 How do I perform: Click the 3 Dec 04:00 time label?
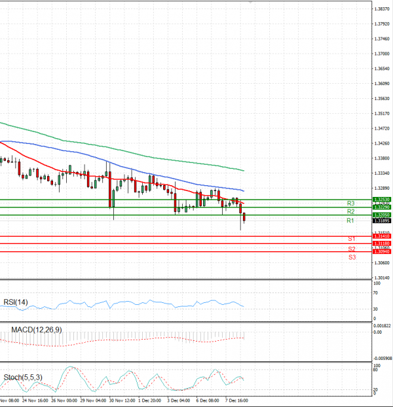click(x=179, y=400)
